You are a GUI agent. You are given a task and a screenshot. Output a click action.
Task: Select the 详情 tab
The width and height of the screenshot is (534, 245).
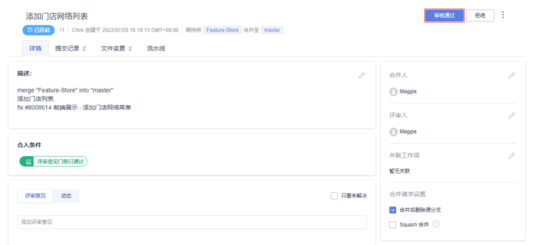click(36, 48)
